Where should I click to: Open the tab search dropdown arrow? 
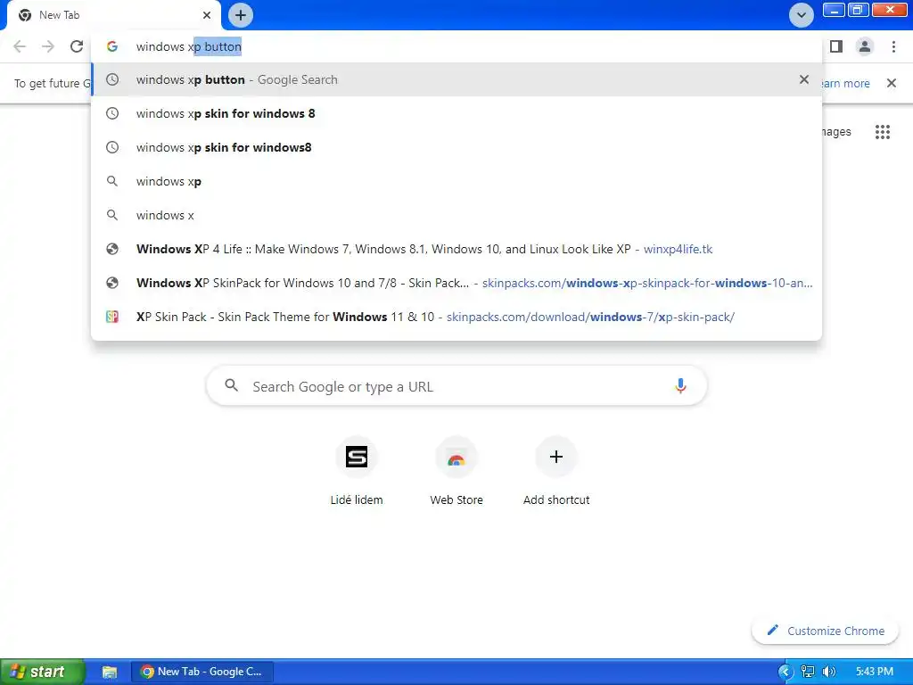[802, 15]
